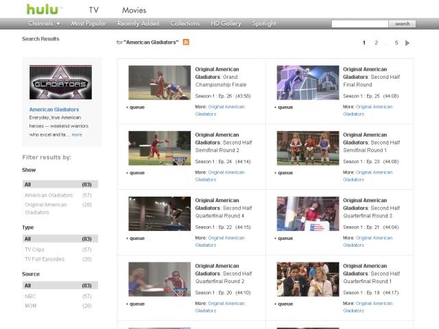Open Recently Added listing
The image size is (439, 329).
tap(139, 23)
